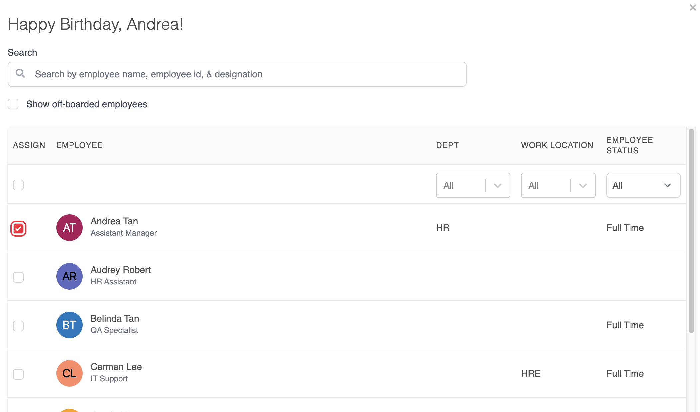Open the Employee Status filter dropdown
This screenshot has height=412, width=700.
[643, 185]
